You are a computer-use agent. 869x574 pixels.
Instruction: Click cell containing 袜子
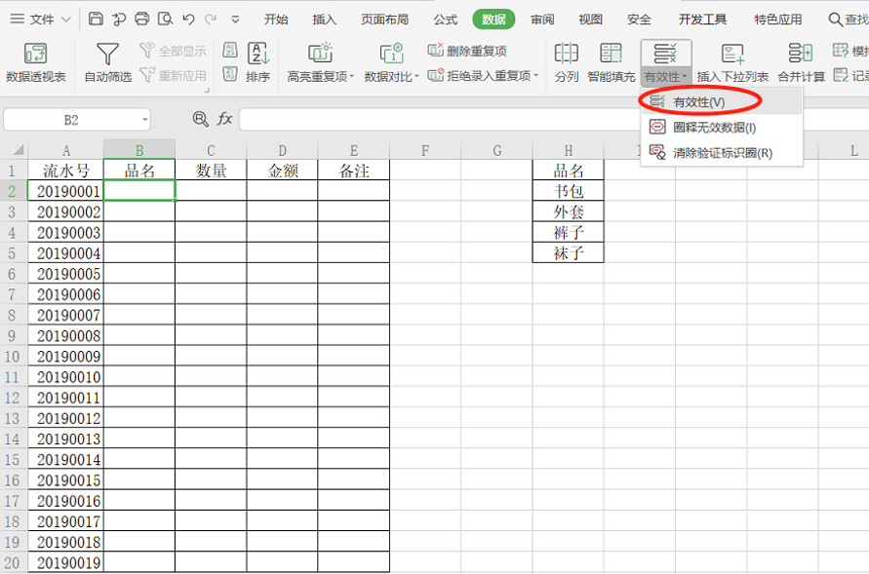568,253
